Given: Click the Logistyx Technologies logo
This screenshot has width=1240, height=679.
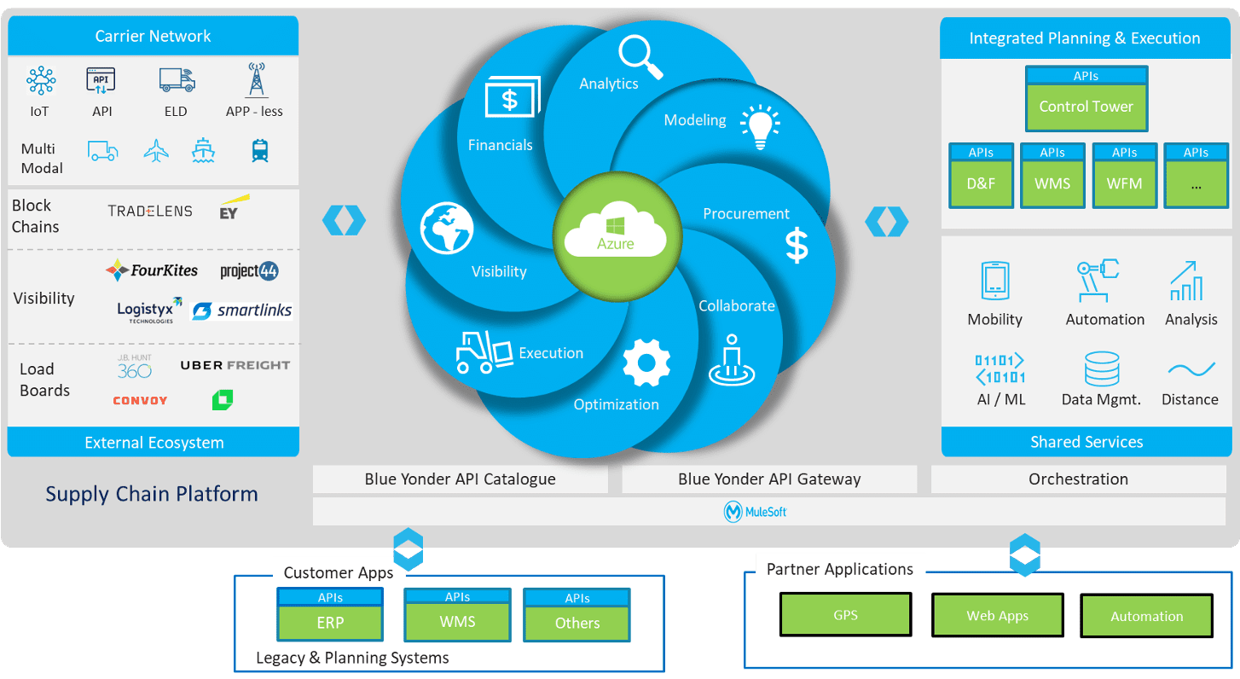Looking at the screenshot, I should 150,310.
